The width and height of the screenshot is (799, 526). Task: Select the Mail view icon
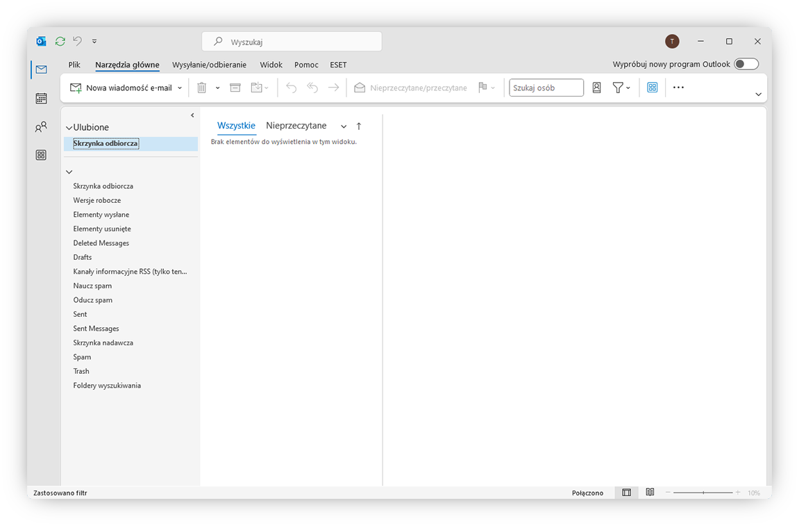click(x=41, y=69)
